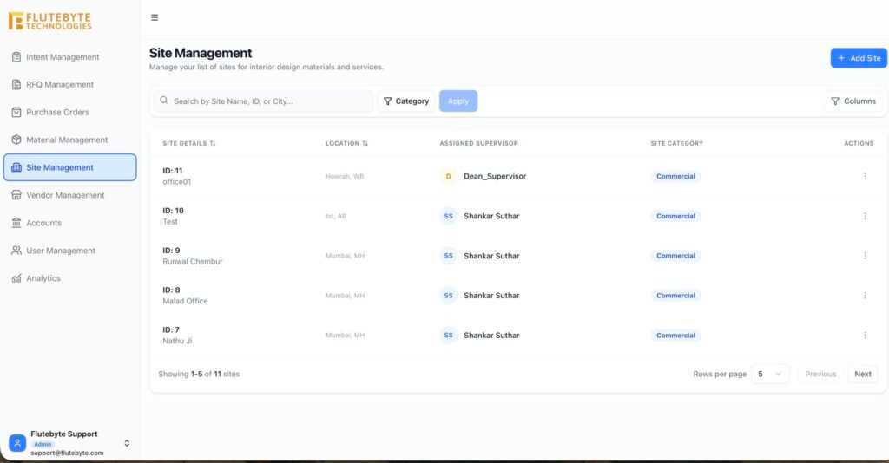Click the RFQ Management document icon
Screen dimensions: 889x463
click(16, 84)
